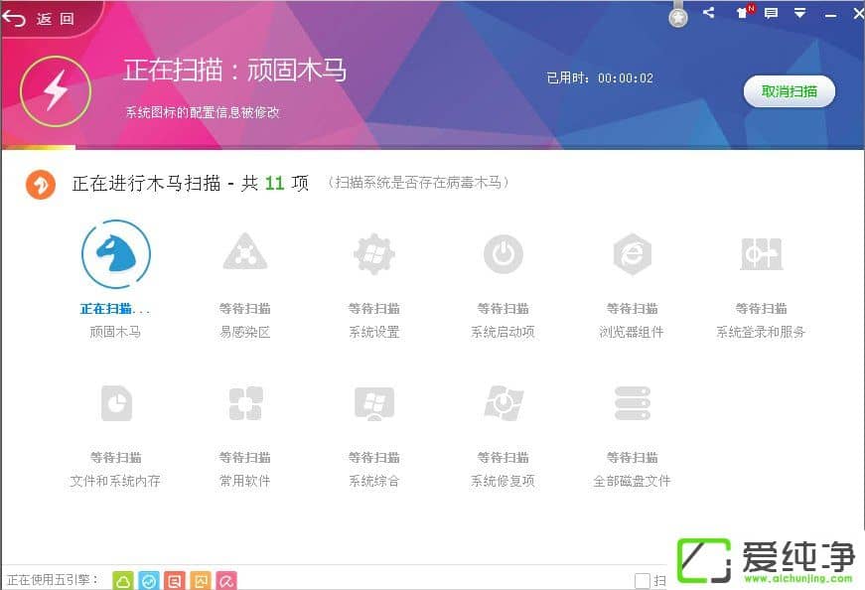
Task: Select the 系统修复项 icon
Action: (503, 403)
